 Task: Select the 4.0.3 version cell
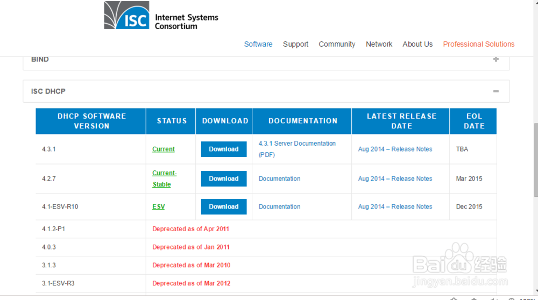(91, 247)
